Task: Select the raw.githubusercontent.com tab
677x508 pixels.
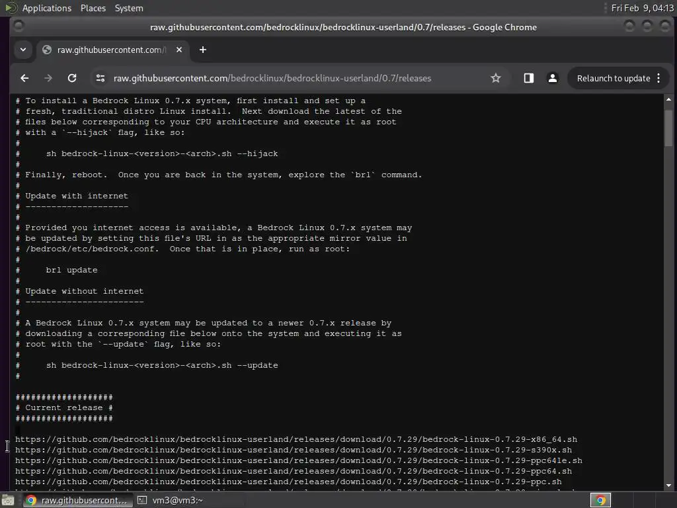Action: point(112,50)
